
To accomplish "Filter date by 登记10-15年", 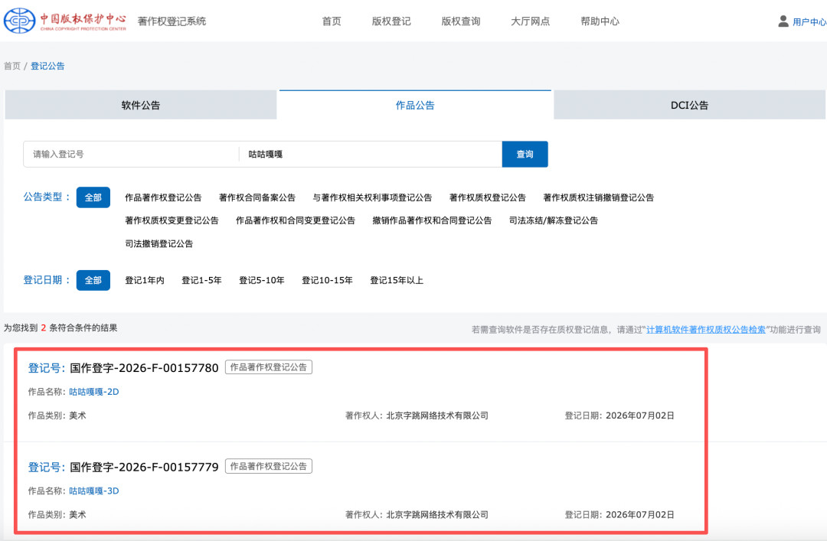I will click(327, 280).
